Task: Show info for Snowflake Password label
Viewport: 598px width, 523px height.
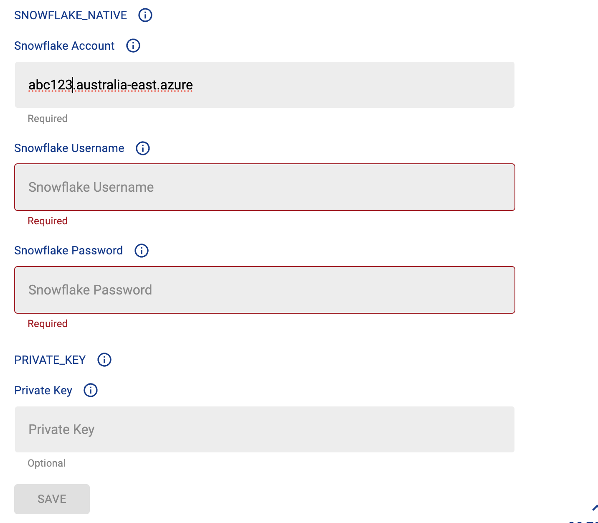Action: coord(142,251)
